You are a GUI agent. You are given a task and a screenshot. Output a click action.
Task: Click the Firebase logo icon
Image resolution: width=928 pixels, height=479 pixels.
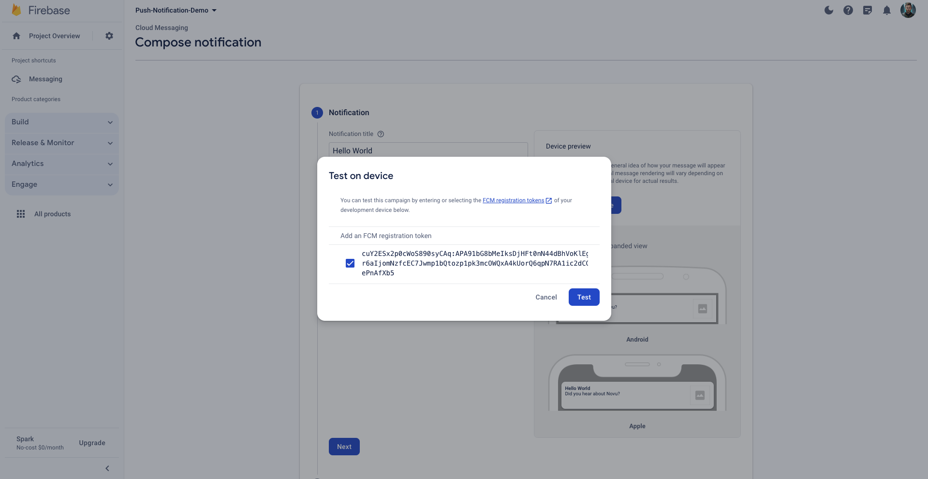click(16, 10)
